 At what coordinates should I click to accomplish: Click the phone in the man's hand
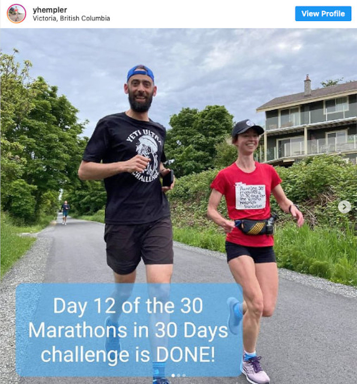(168, 178)
